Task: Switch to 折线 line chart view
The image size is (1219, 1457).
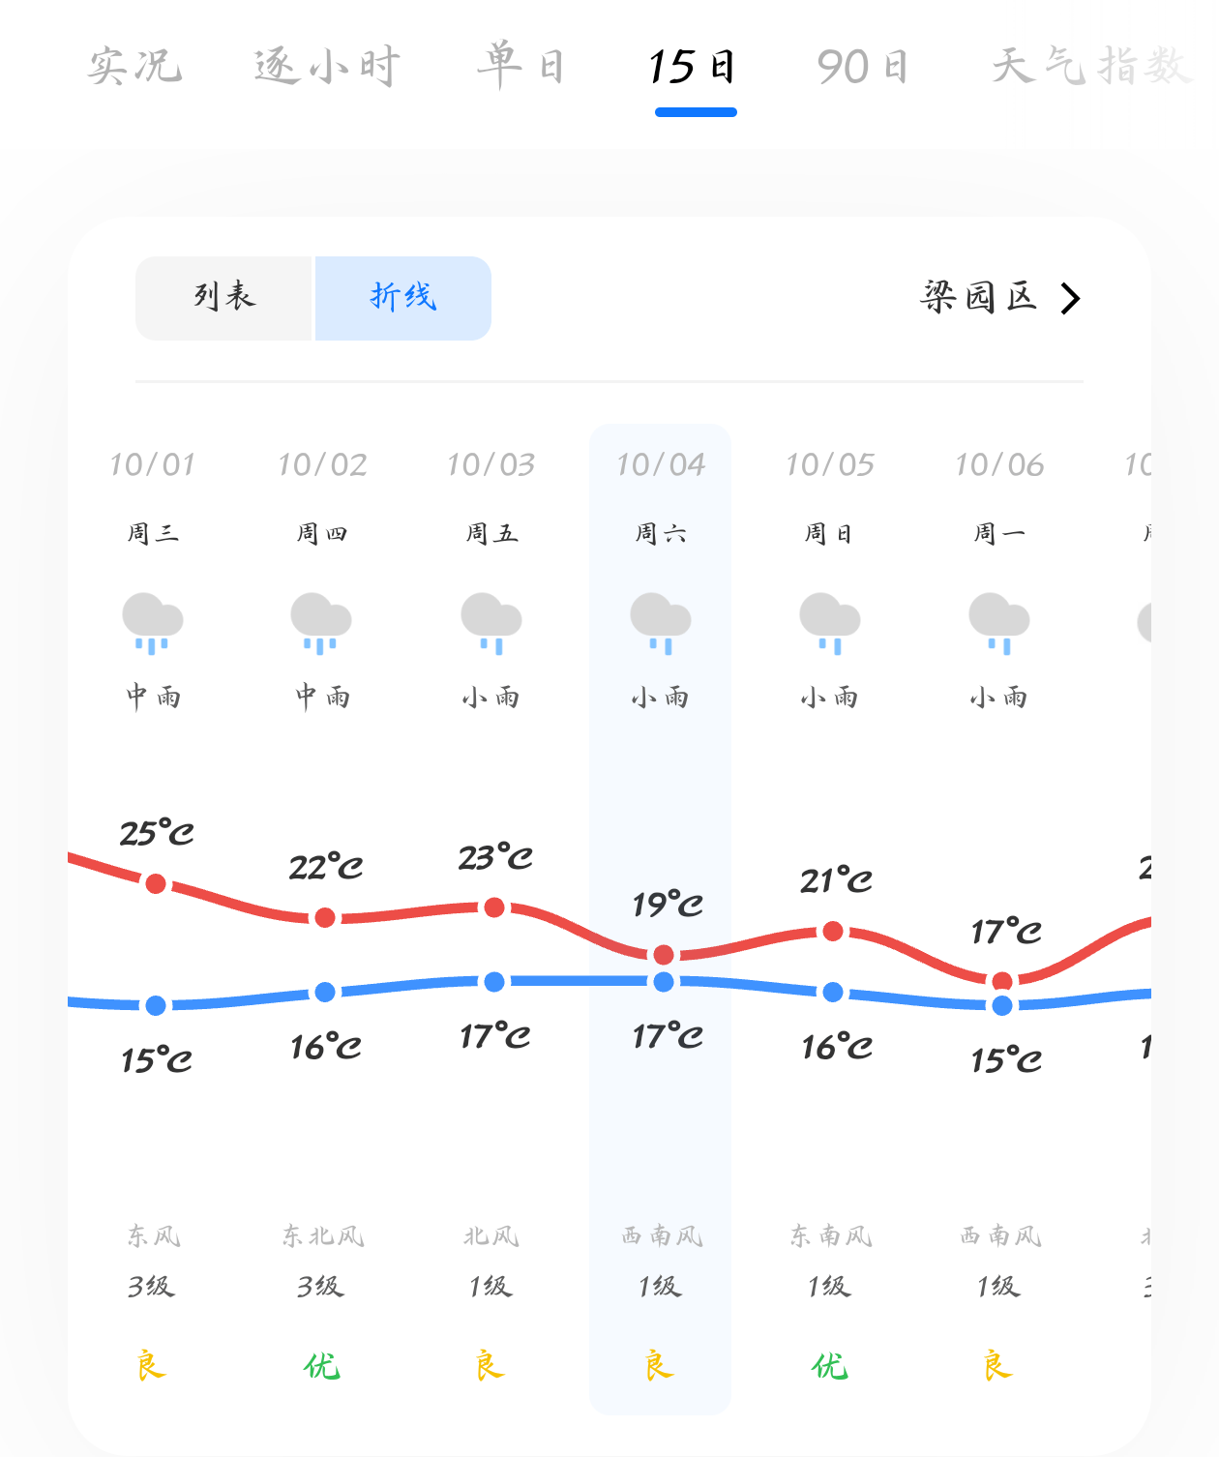Action: tap(403, 298)
